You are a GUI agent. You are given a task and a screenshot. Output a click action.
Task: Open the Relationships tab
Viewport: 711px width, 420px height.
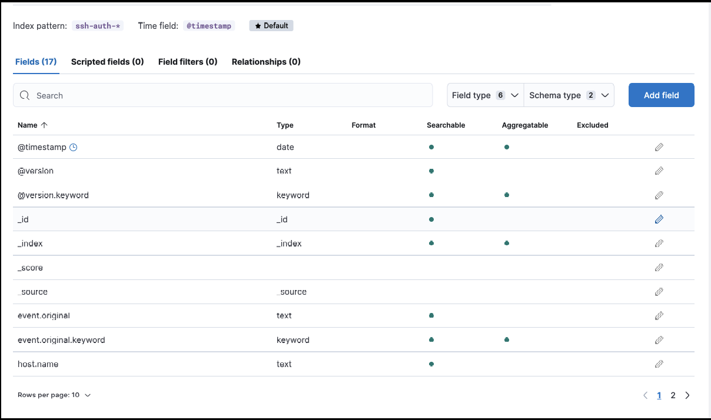click(266, 62)
